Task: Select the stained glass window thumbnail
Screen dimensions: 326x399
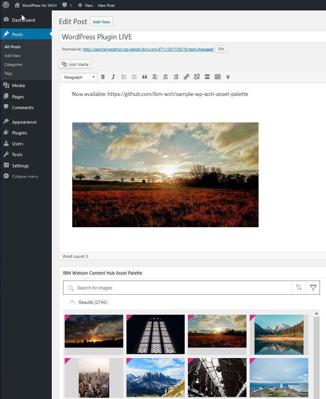Action: click(155, 334)
